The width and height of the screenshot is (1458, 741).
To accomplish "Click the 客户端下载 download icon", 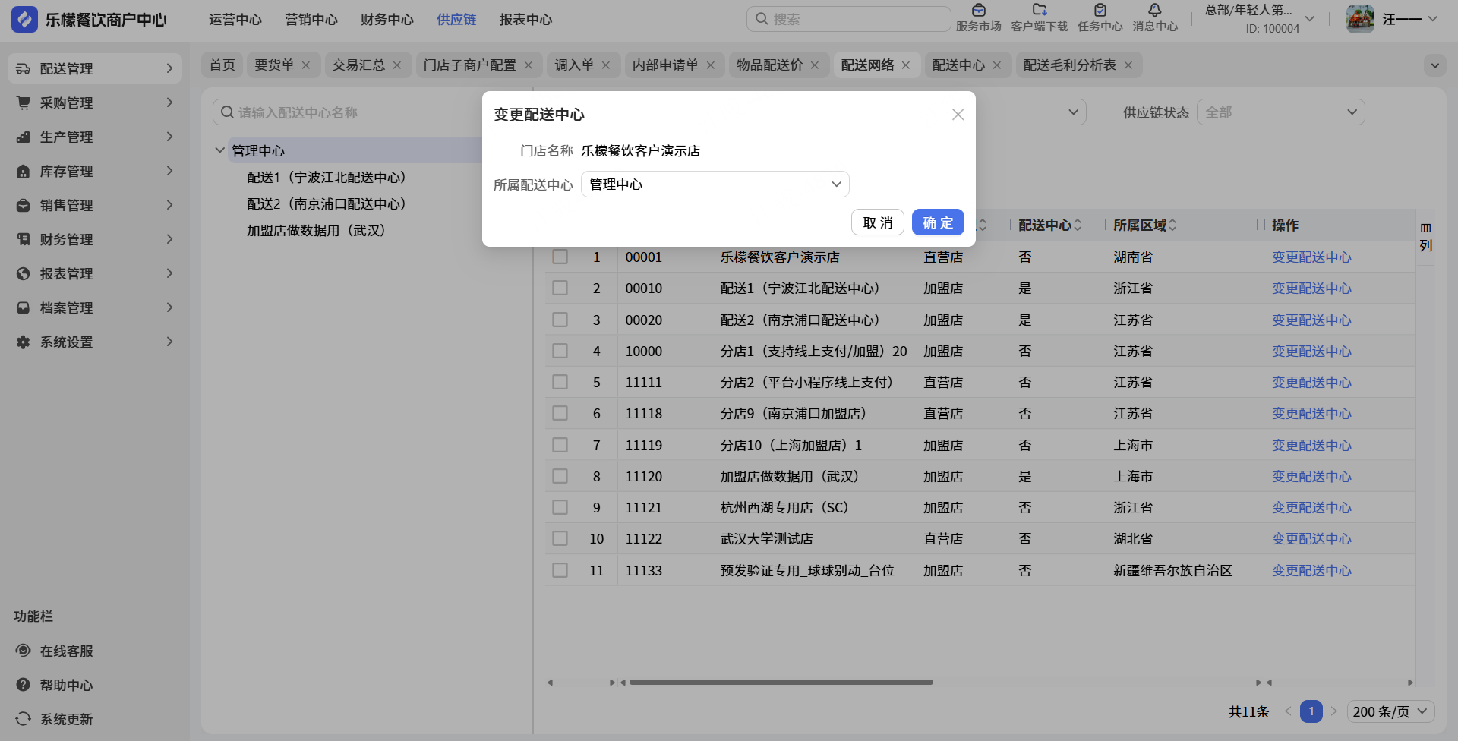I will (x=1039, y=11).
